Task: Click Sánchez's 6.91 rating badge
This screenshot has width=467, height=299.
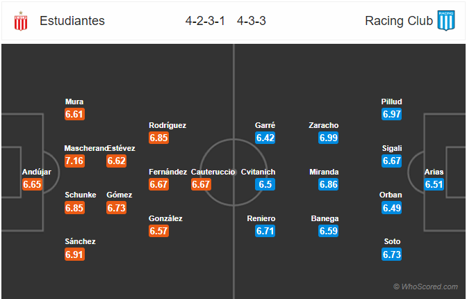Action: pos(74,254)
